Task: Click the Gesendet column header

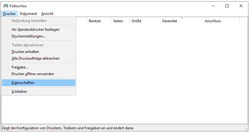Action: click(170, 21)
